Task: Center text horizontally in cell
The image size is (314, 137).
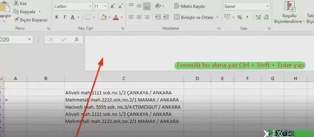Action: 139,17
